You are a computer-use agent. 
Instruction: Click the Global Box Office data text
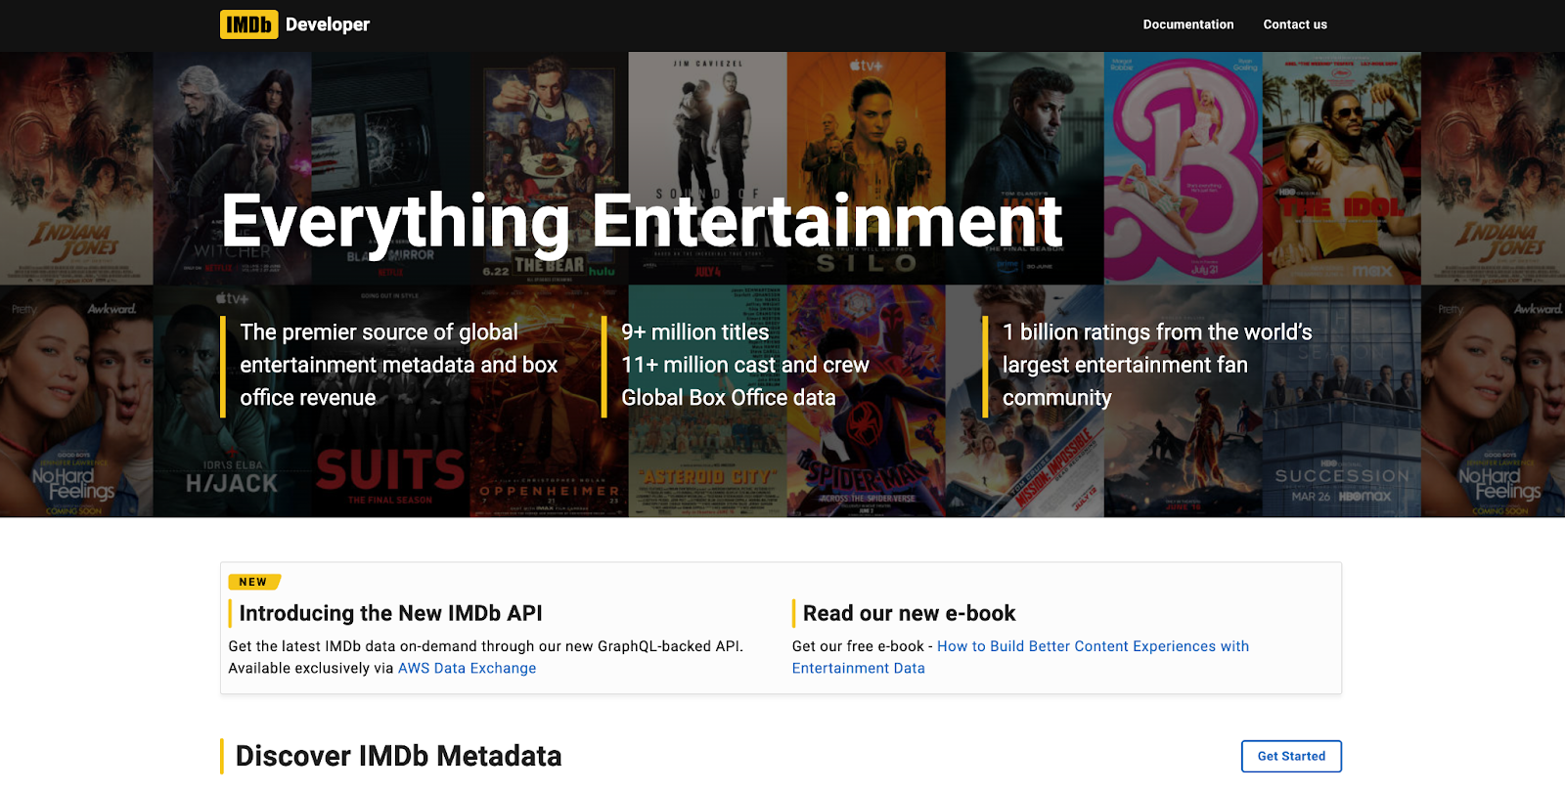coord(729,398)
